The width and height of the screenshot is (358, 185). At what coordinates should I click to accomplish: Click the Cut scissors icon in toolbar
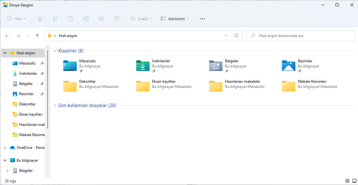[40, 19]
